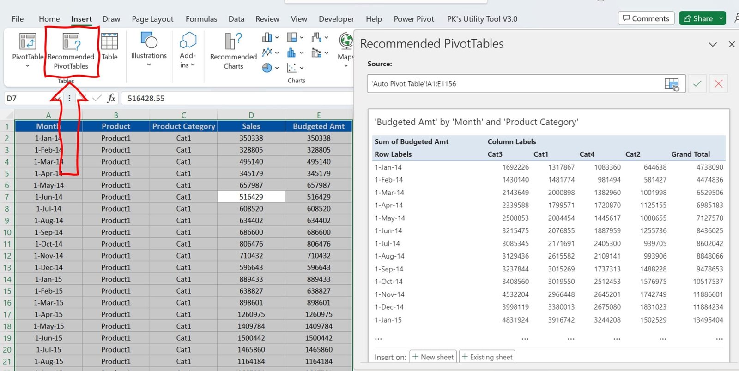The image size is (739, 371).
Task: Switch to the Power Pivot tab
Action: (x=414, y=19)
